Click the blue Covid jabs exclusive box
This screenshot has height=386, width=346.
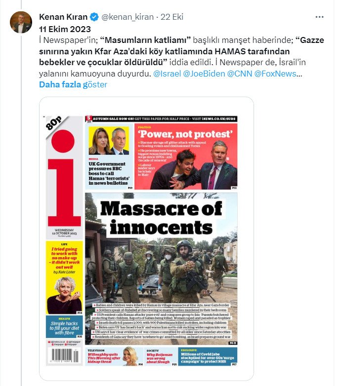208,356
